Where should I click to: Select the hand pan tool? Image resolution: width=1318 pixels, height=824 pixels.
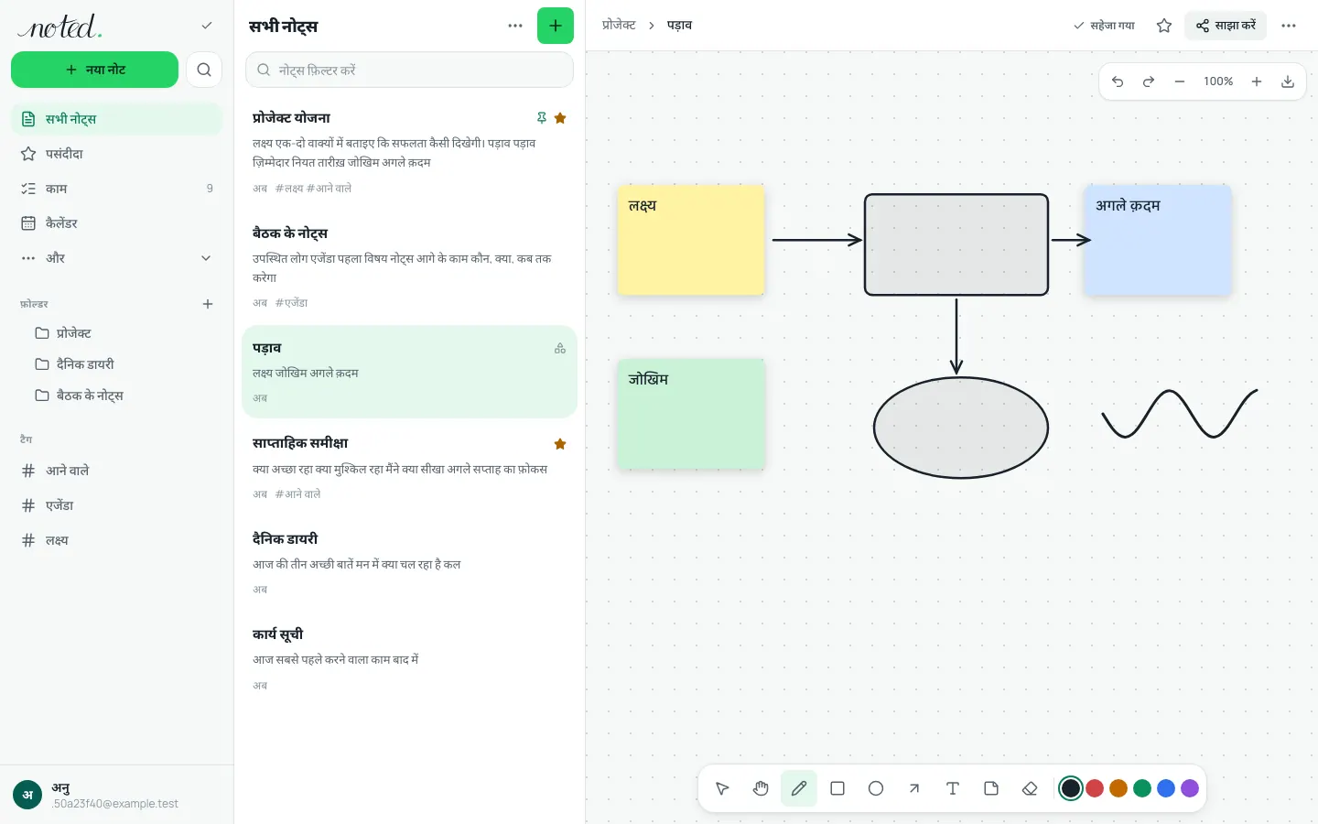pos(761,788)
